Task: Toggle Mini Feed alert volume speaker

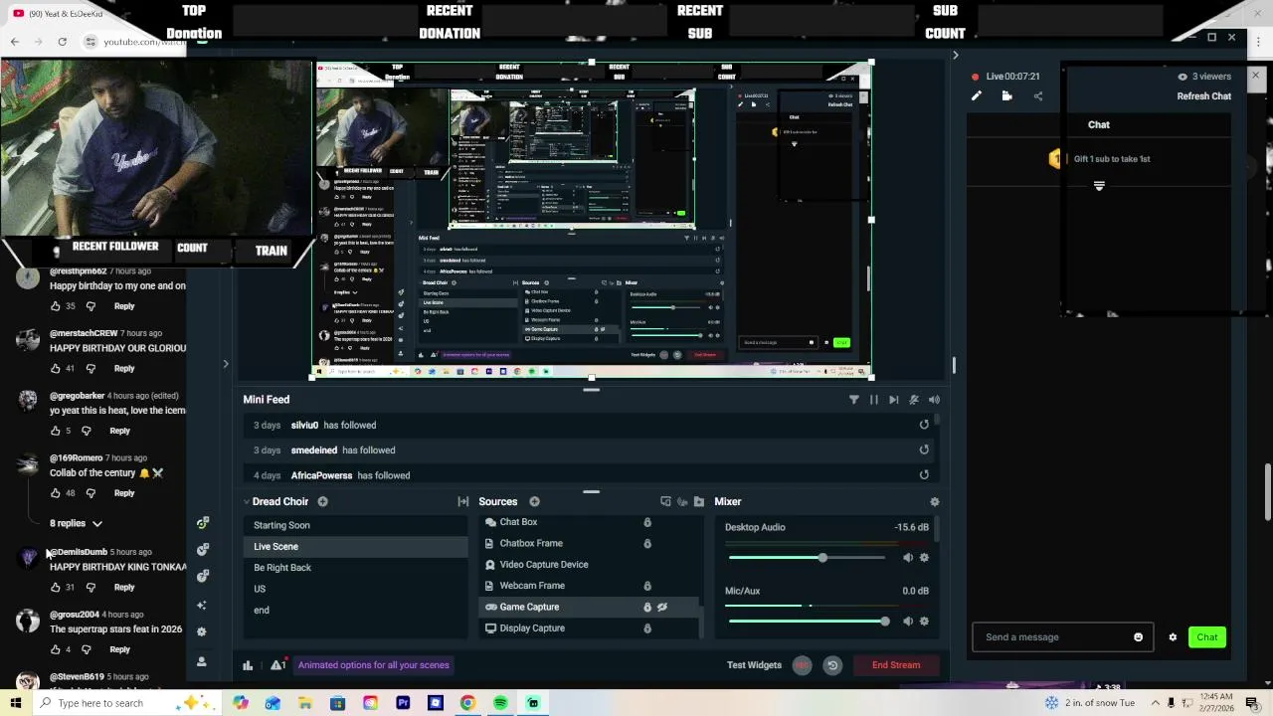Action: (934, 400)
